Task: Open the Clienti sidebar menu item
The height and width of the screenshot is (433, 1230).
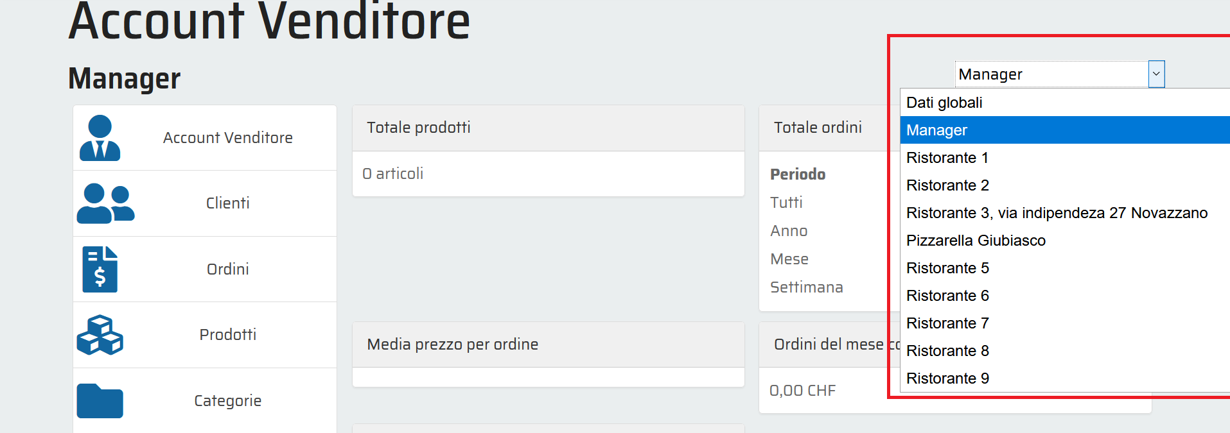Action: click(227, 203)
